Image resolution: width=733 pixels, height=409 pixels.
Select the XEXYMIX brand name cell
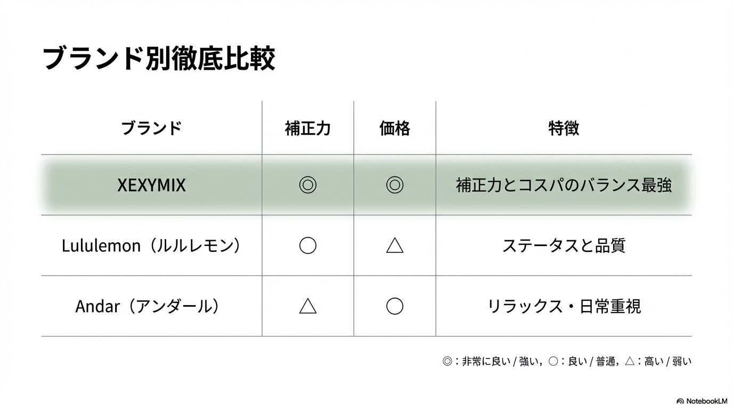[x=152, y=185]
